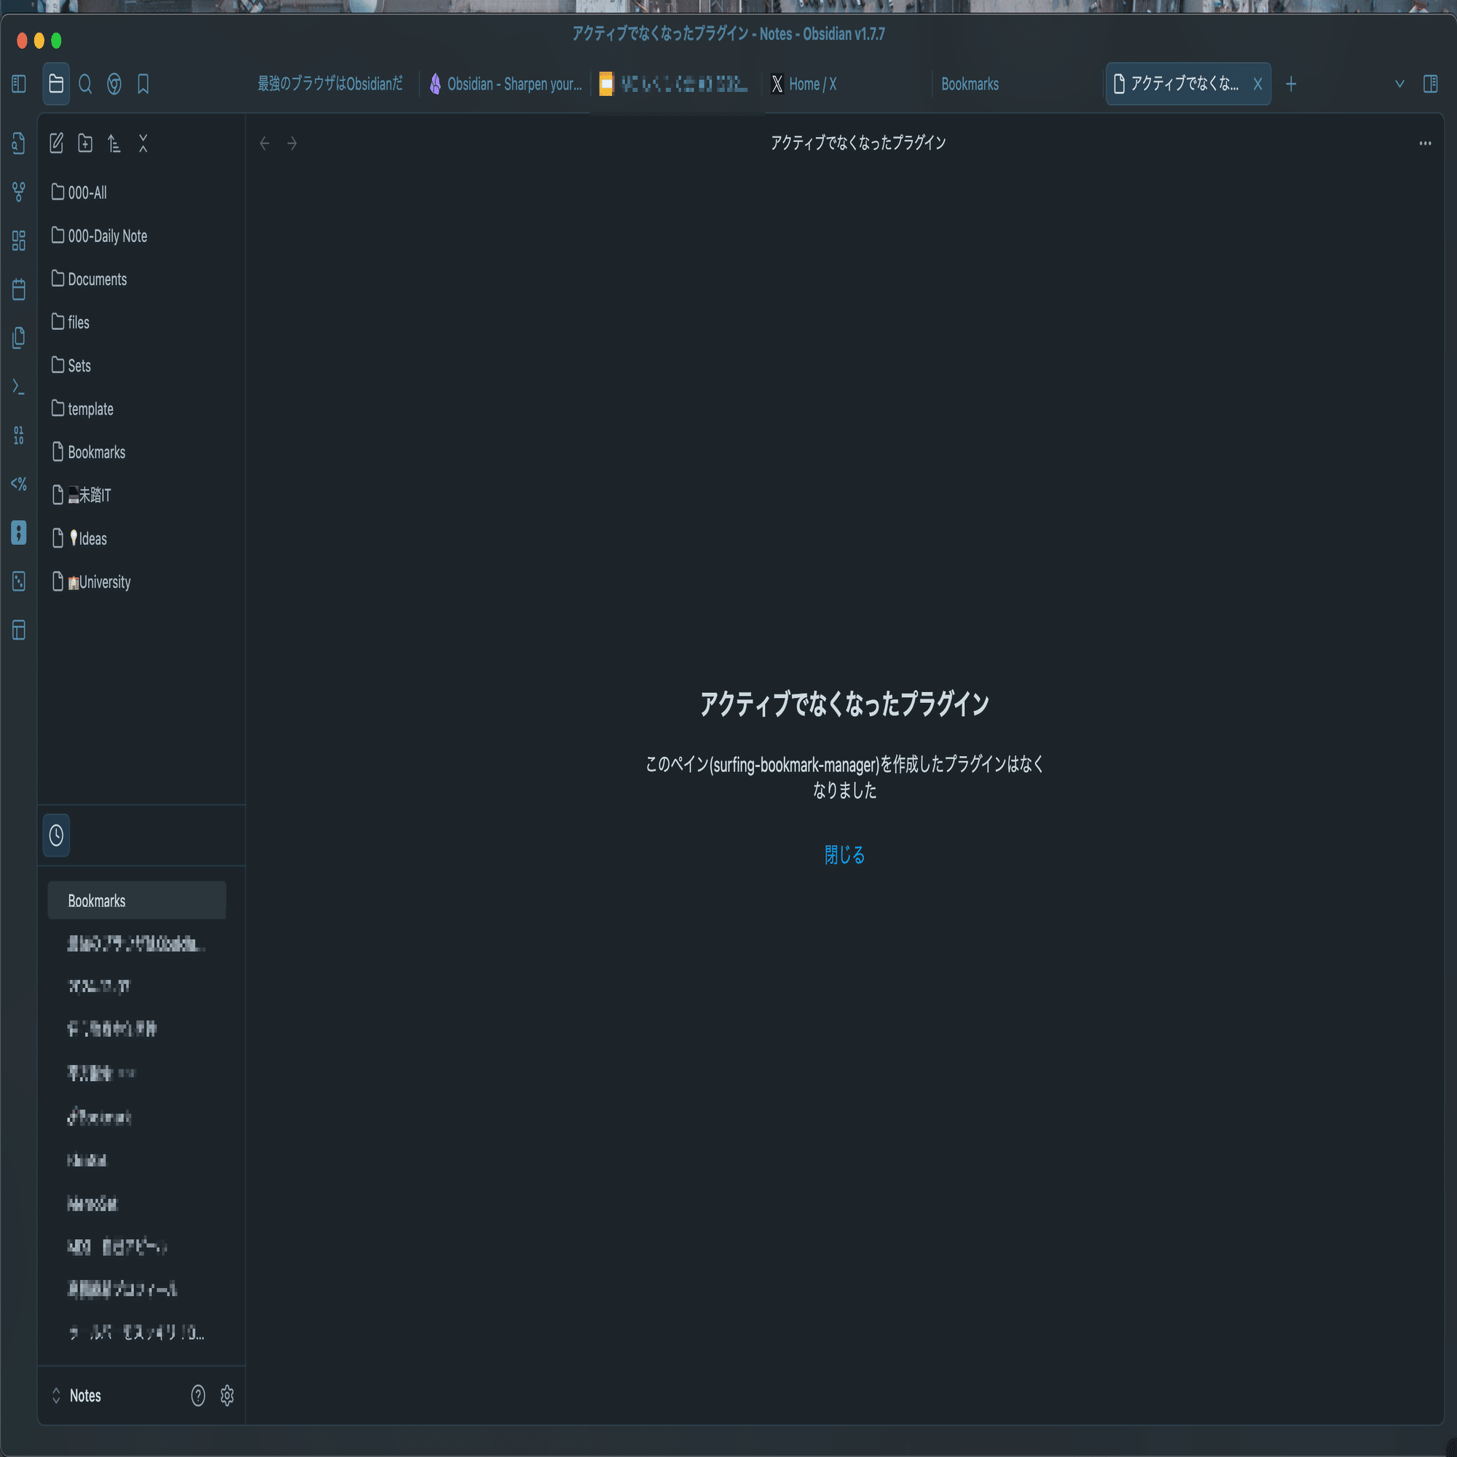Expand the Documents folder
Screen dimensions: 1457x1457
[x=98, y=279]
